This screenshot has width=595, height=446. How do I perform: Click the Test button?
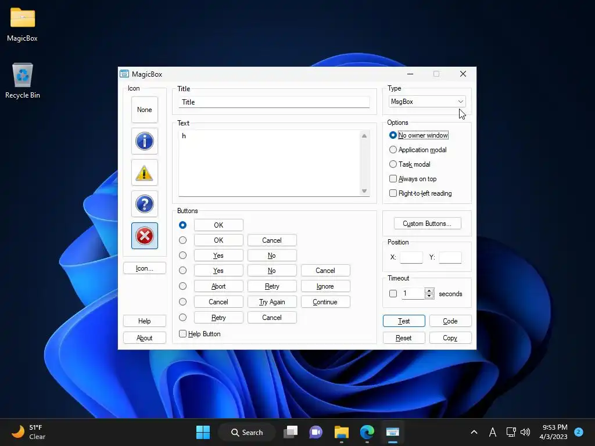coord(404,321)
